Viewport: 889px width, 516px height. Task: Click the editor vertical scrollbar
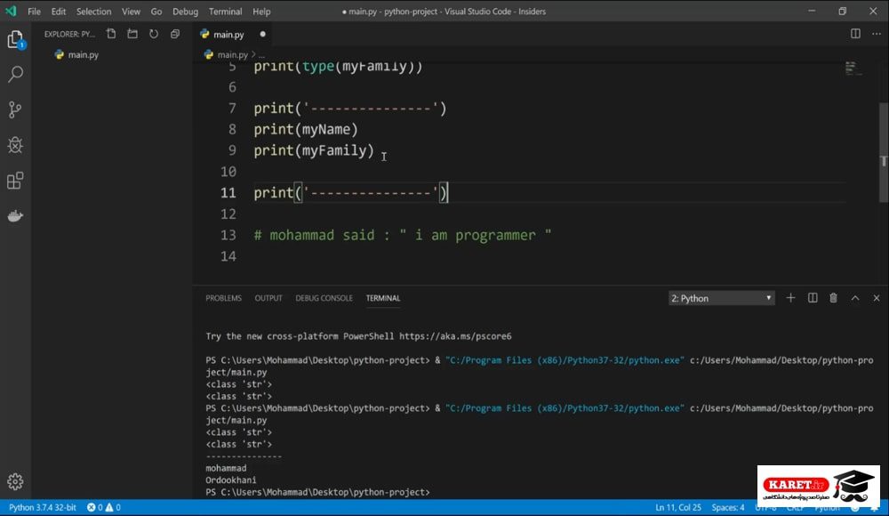coord(884,152)
